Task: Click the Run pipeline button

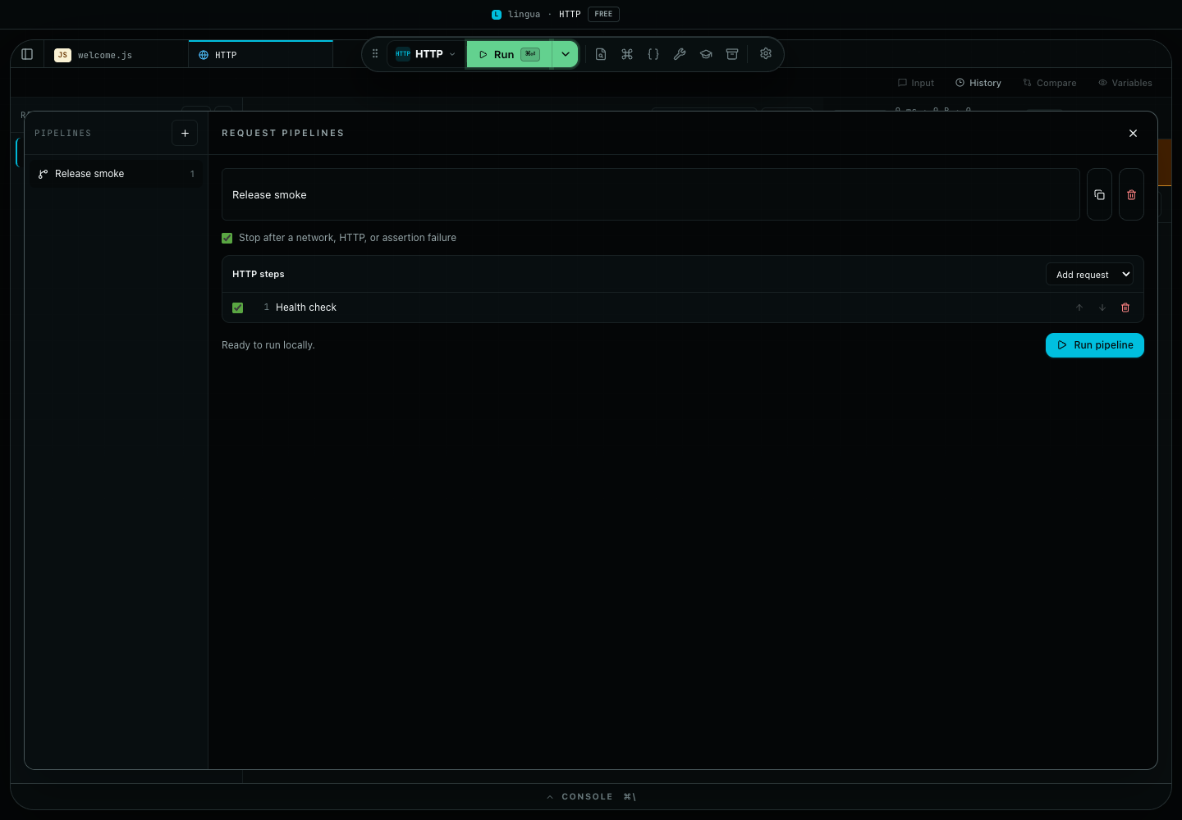Action: coord(1095,345)
